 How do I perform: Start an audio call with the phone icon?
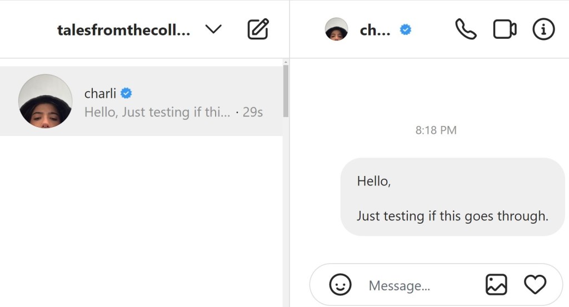pos(466,29)
